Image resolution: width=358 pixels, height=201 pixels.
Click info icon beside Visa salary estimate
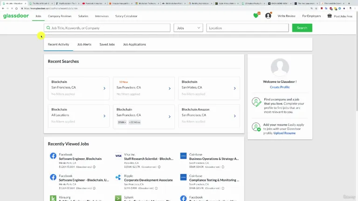[x=159, y=167]
